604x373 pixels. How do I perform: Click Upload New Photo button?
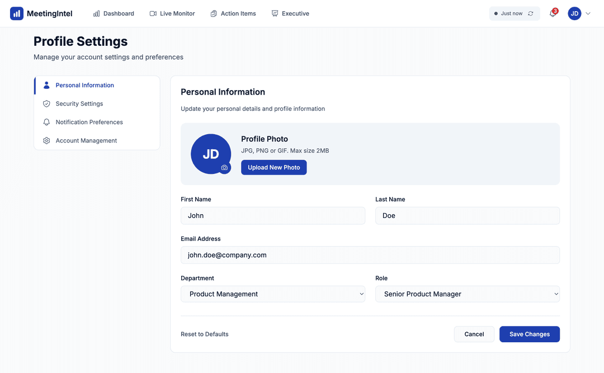click(x=273, y=167)
